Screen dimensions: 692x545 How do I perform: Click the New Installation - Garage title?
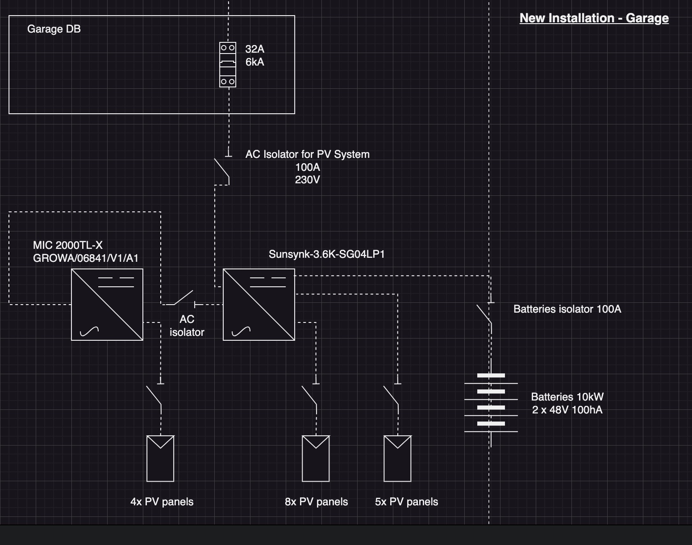[x=594, y=18]
